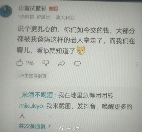Click the 196 like count number
The width and height of the screenshot is (142, 132).
click(30, 63)
